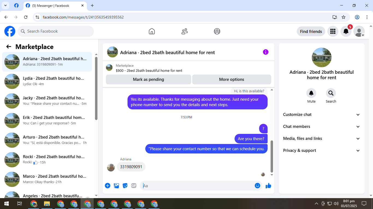Image resolution: width=373 pixels, height=209 pixels.
Task: Open File Explorer from taskbar
Action: pyautogui.click(x=47, y=204)
